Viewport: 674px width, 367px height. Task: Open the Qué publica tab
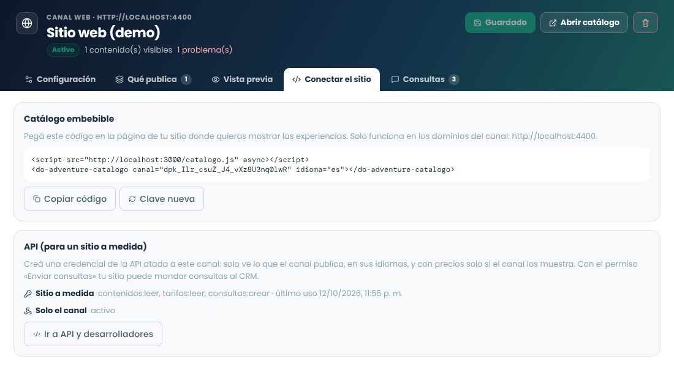point(153,80)
